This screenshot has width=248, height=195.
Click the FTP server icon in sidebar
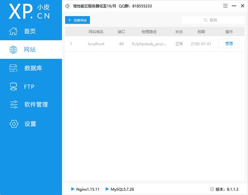(14, 86)
